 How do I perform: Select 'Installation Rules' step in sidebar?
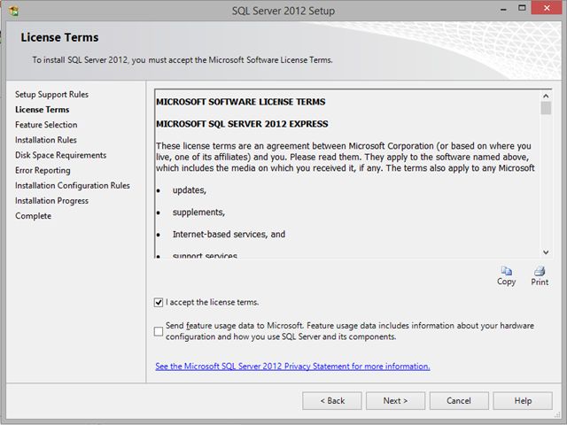point(46,140)
